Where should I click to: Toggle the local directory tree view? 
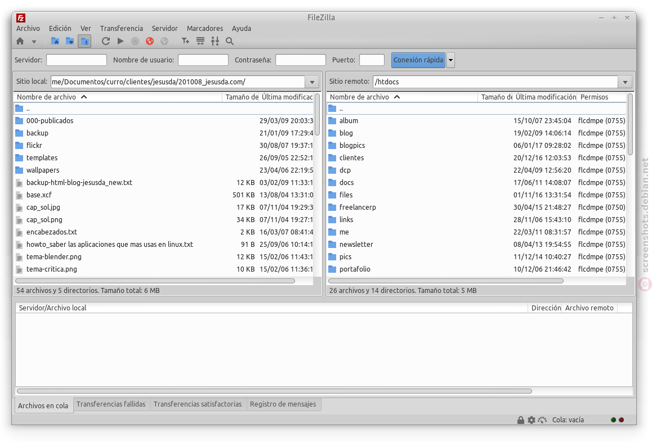click(x=55, y=41)
